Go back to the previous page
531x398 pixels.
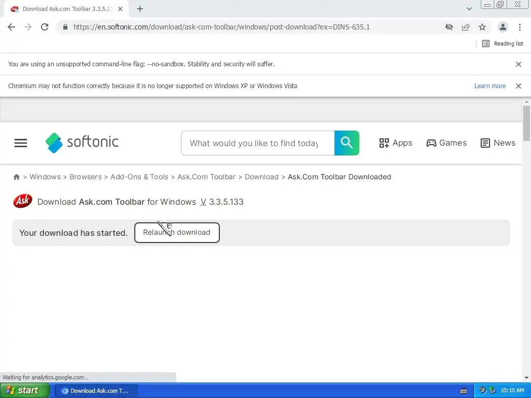click(x=11, y=27)
